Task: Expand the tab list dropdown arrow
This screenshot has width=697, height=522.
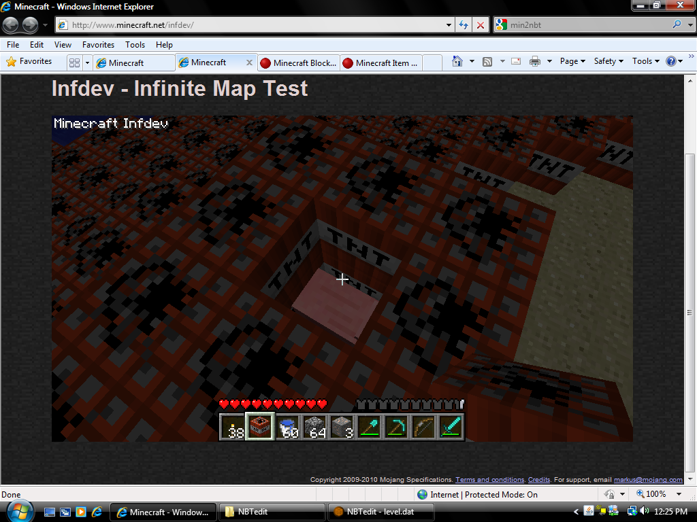Action: pos(87,63)
